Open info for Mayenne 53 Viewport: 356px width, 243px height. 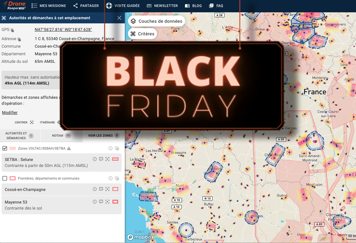tap(95, 202)
